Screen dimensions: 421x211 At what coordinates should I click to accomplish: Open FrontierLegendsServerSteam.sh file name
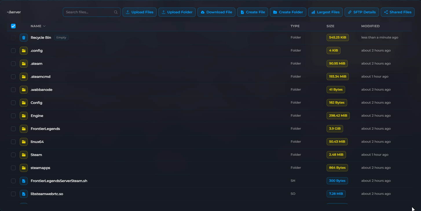coord(59,181)
